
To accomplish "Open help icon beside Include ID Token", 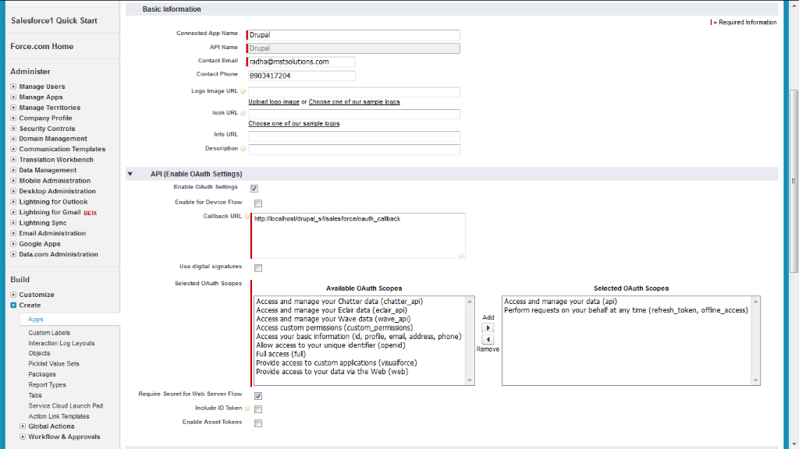I will pos(247,408).
